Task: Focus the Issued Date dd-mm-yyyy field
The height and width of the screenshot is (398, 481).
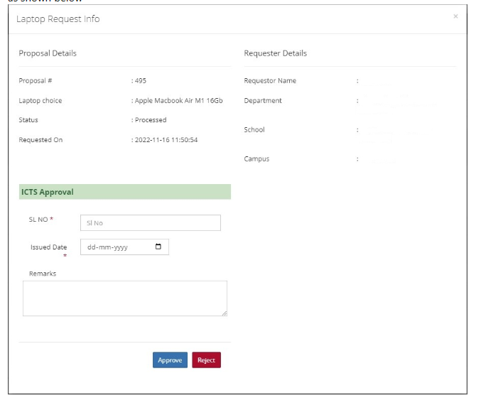Action: tap(114, 247)
